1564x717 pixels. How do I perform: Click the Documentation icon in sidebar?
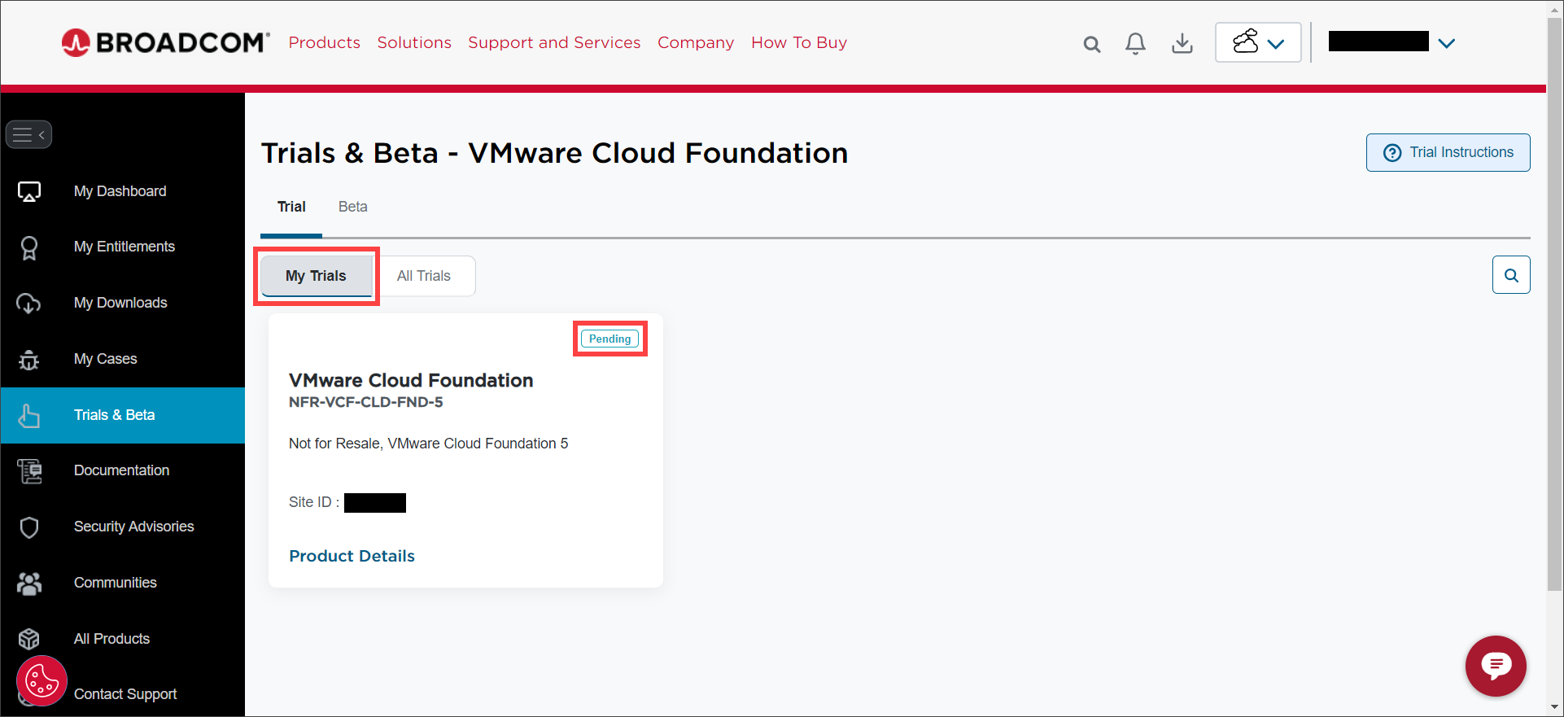(x=29, y=471)
